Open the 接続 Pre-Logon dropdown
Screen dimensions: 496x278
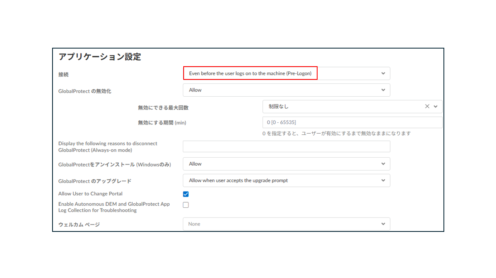click(286, 73)
